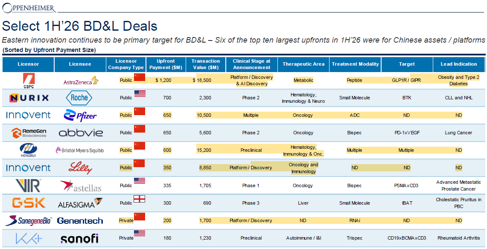This screenshot has height=249, width=487.
Task: Click the light-blue licensor logo beside sanofi
Action: pyautogui.click(x=29, y=238)
